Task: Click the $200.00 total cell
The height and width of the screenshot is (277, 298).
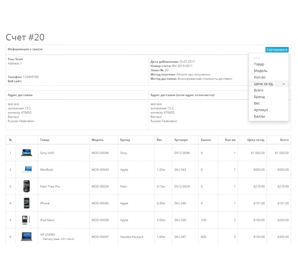Action: 283,220
